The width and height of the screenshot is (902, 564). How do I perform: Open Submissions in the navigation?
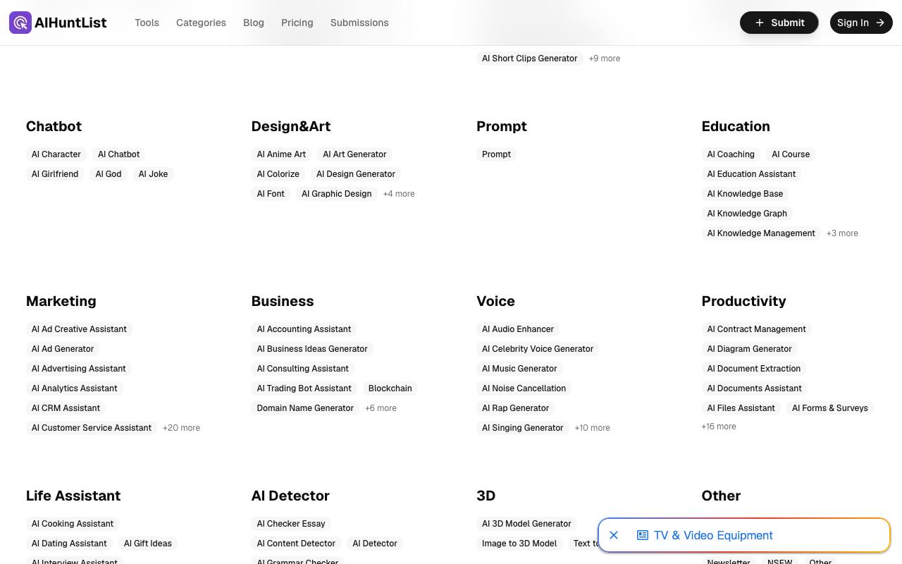point(359,23)
